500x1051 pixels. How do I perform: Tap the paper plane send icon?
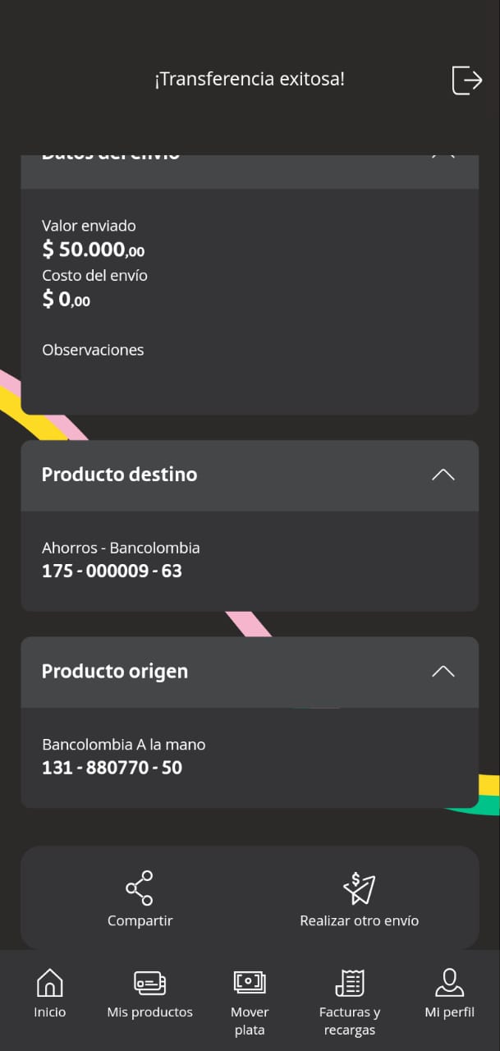click(359, 888)
